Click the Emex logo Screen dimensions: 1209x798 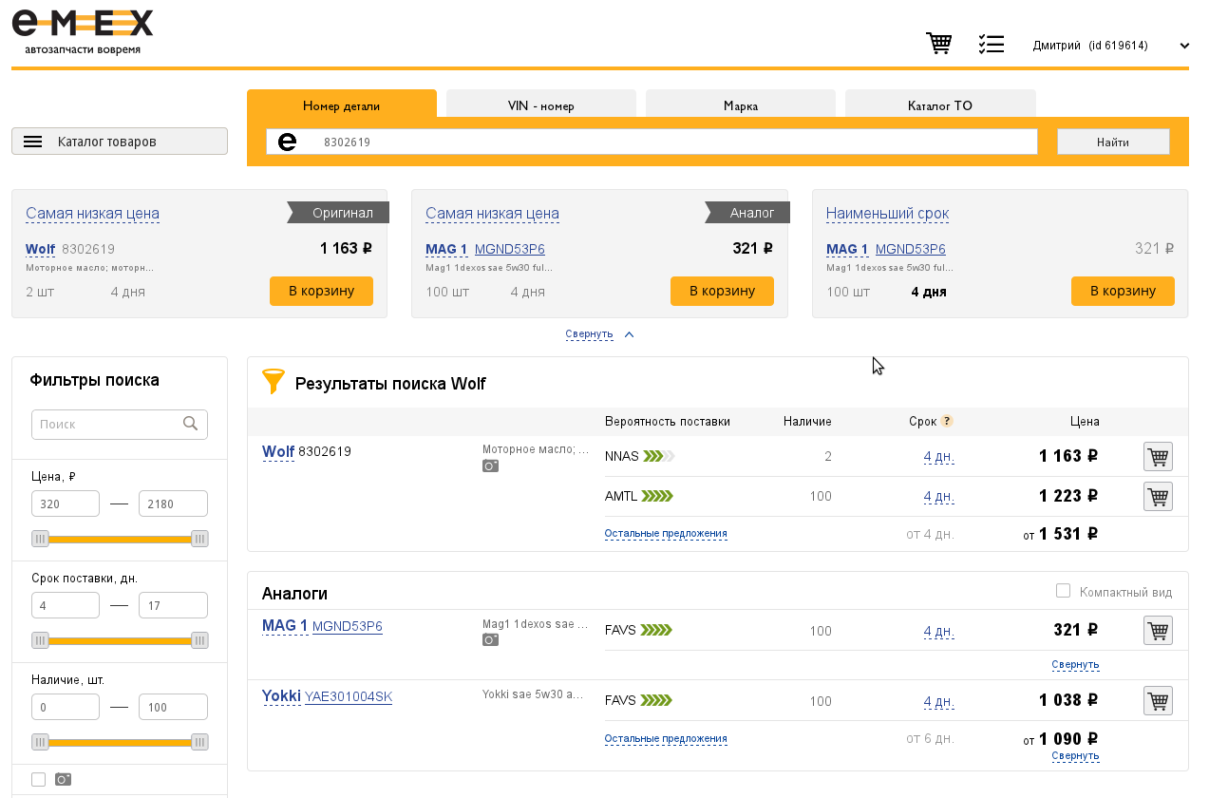coord(83,31)
